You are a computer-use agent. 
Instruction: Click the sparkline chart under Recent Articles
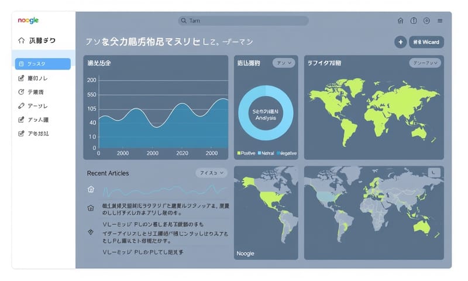click(165, 190)
